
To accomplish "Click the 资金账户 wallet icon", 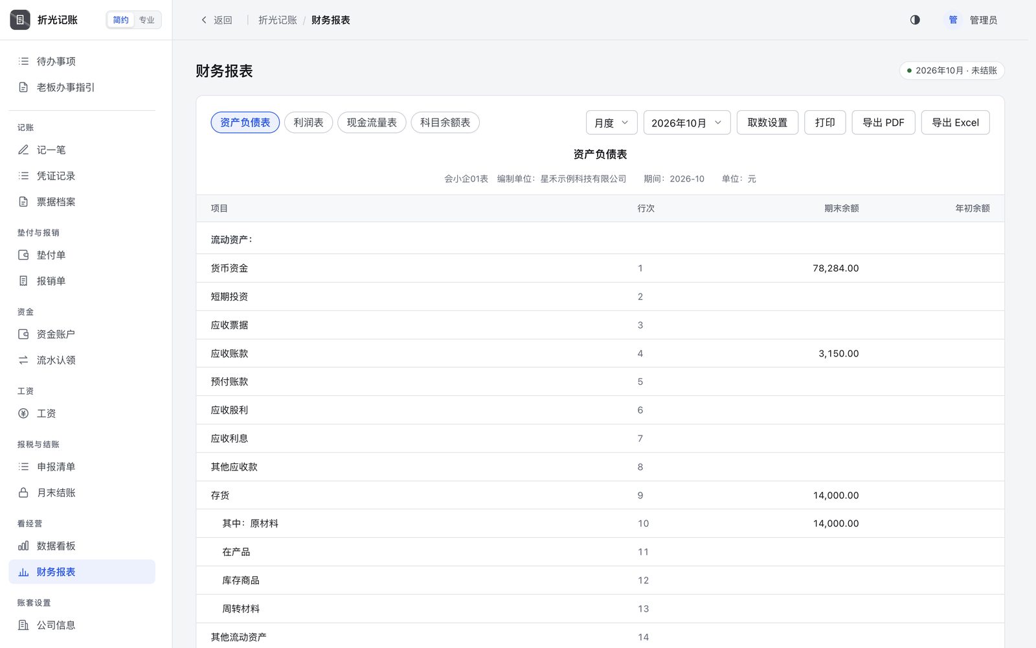I will point(23,334).
